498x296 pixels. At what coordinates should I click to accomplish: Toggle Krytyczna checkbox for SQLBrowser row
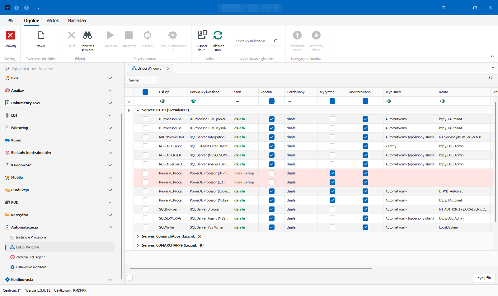tap(332, 209)
